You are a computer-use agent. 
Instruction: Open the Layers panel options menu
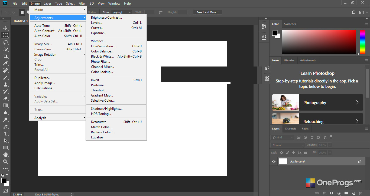pos(367,129)
